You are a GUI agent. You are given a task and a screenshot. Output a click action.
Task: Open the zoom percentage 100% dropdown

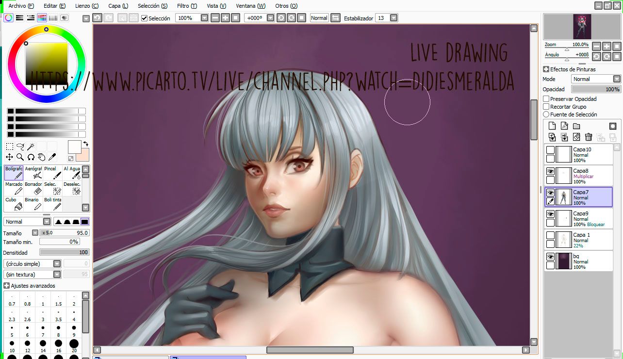(x=204, y=18)
